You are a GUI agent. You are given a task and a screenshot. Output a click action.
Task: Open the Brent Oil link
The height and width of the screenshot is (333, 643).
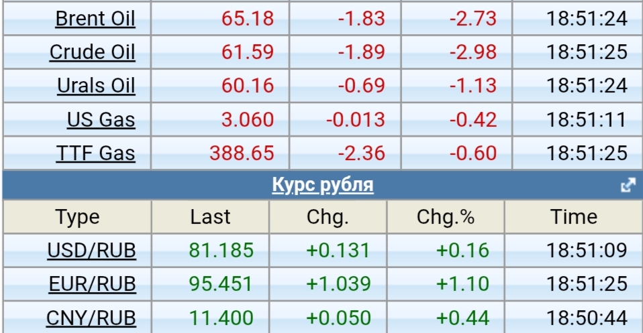pyautogui.click(x=95, y=18)
